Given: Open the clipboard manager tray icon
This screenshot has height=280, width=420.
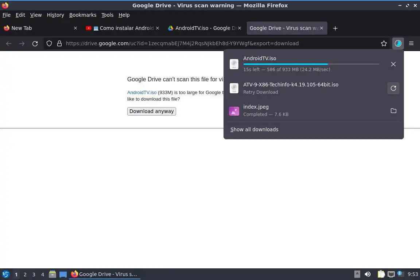Looking at the screenshot, I should (x=381, y=274).
